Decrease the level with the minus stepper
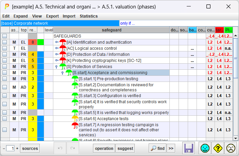Image resolution: width=239 pixels, height=156 pixels. [x=4, y=149]
